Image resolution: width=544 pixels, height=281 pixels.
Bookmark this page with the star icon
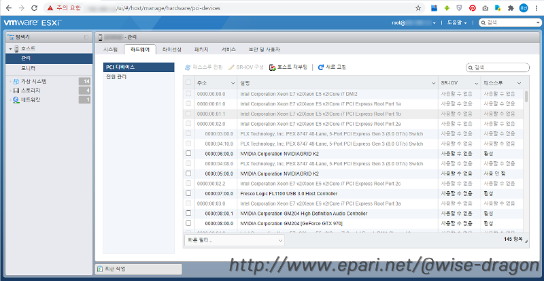coord(418,8)
